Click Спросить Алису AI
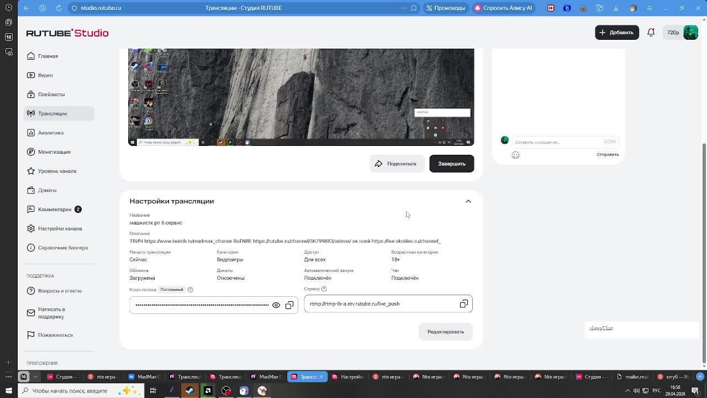Viewport: 707px width, 398px height. 503,8
